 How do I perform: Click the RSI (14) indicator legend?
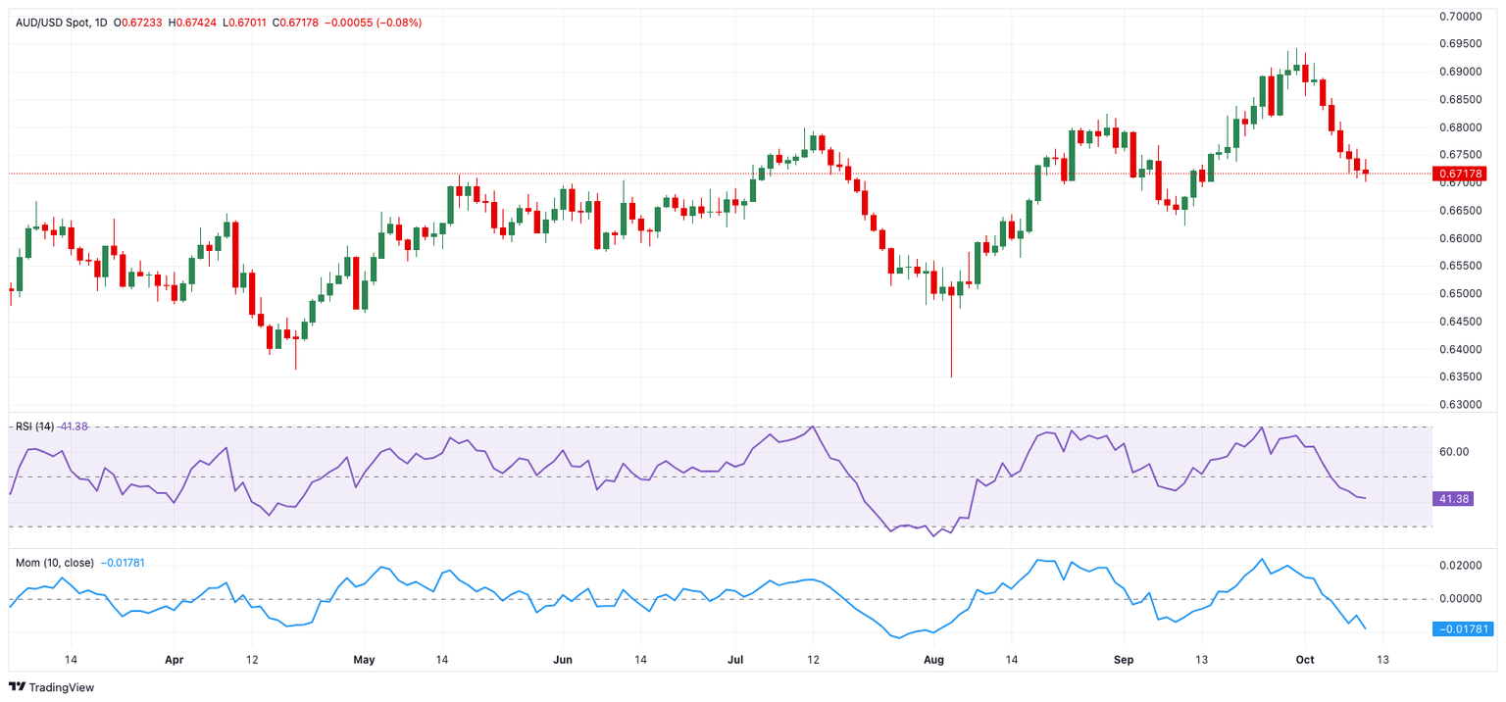coord(35,426)
